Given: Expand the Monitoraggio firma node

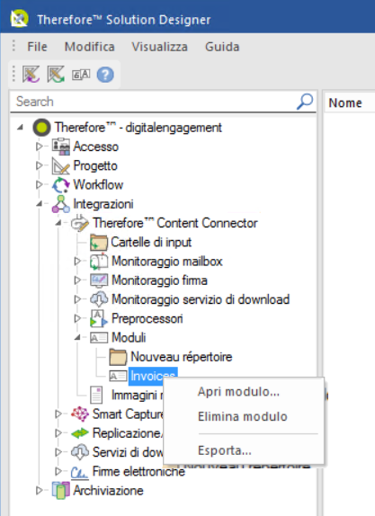Looking at the screenshot, I should pos(77,280).
